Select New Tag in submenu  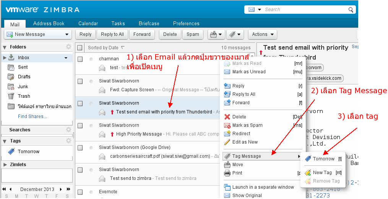(x=323, y=173)
